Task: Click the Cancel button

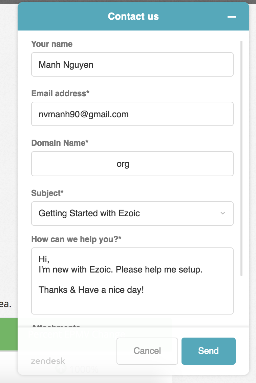Action: pyautogui.click(x=147, y=351)
